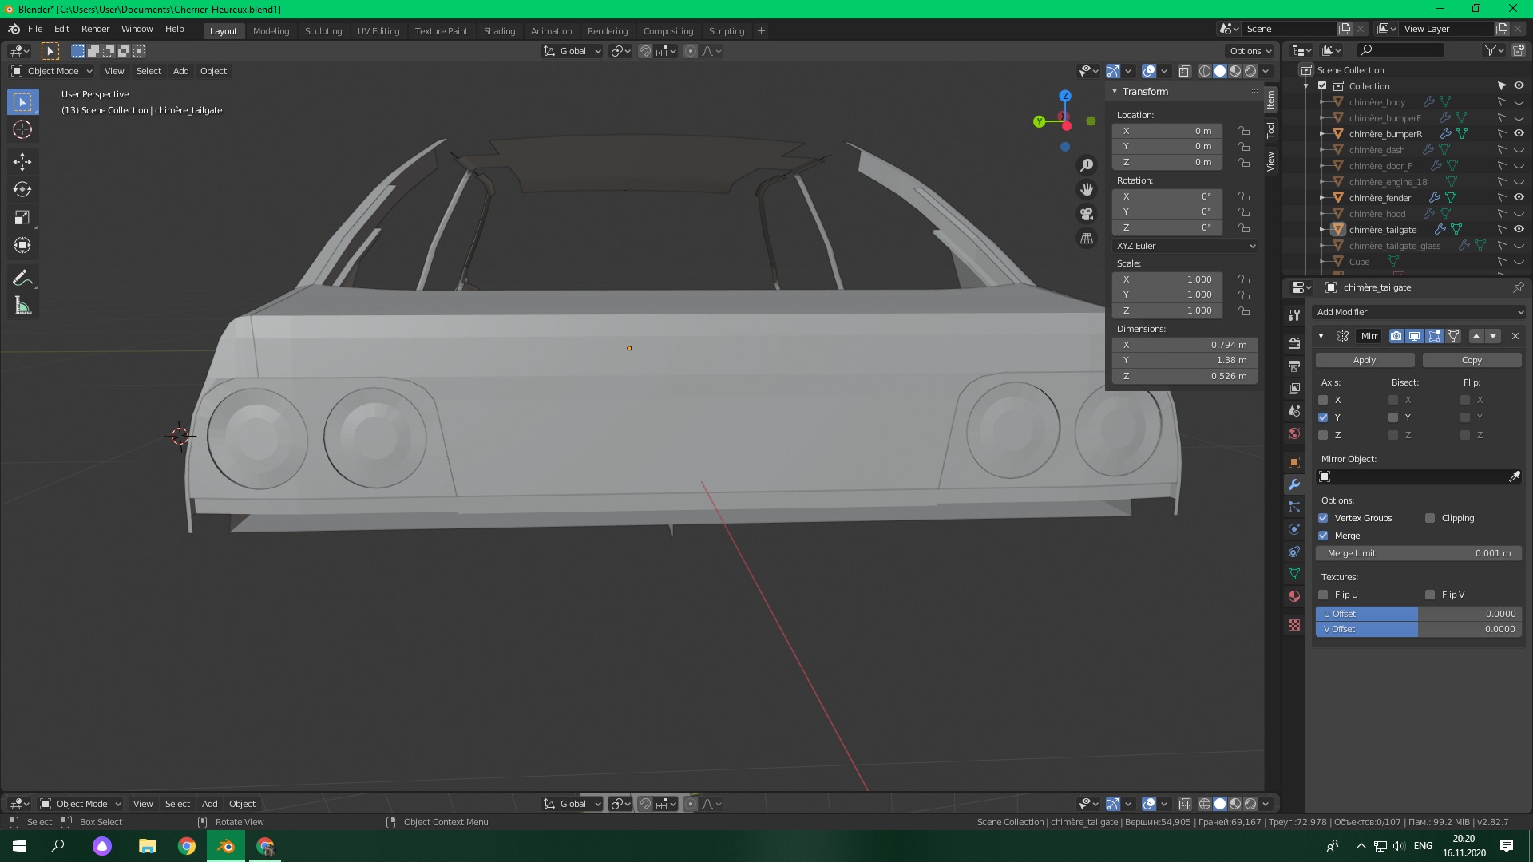Select the Measure ruler tool
Image resolution: width=1533 pixels, height=862 pixels.
[22, 306]
